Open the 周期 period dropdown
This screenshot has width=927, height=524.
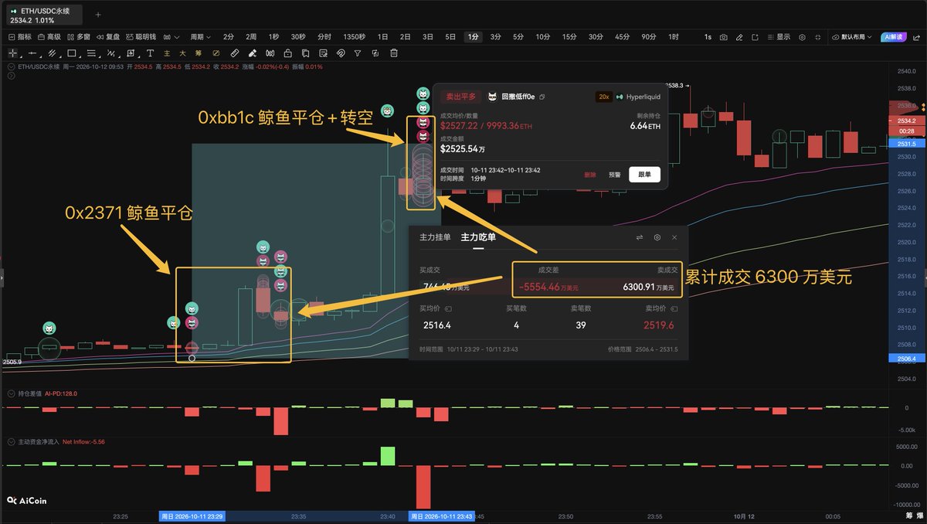[201, 37]
